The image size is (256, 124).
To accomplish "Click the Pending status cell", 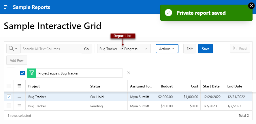I will [108, 106].
